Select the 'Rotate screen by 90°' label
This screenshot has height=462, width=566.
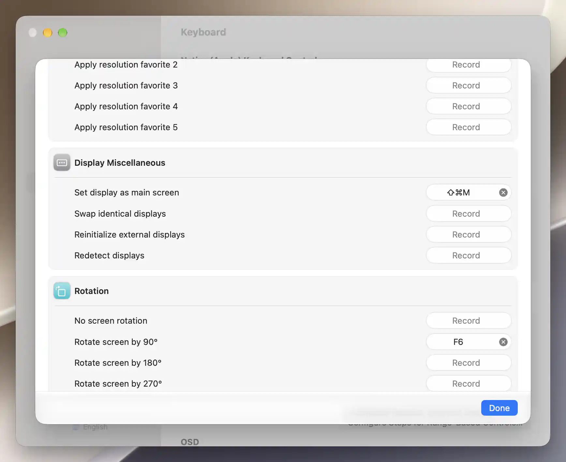tap(116, 342)
